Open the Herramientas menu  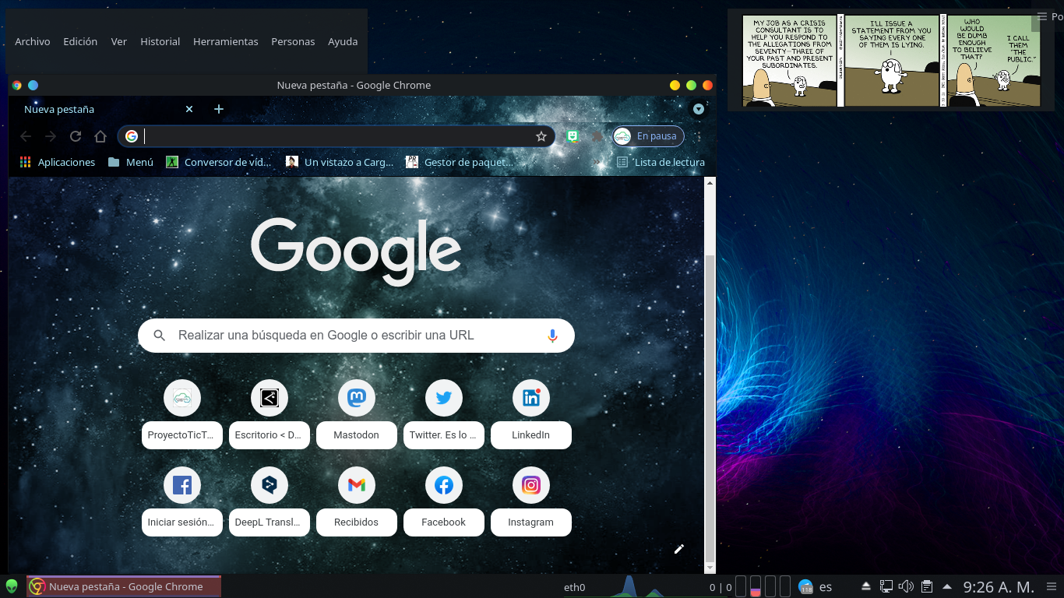225,41
